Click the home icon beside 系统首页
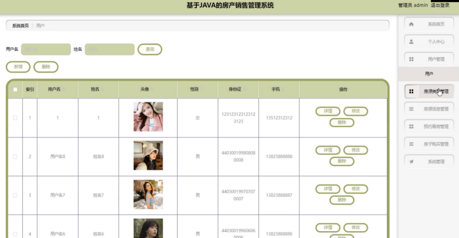 411,24
